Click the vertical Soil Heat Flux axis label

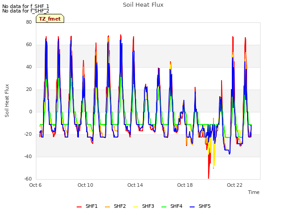click(x=7, y=100)
